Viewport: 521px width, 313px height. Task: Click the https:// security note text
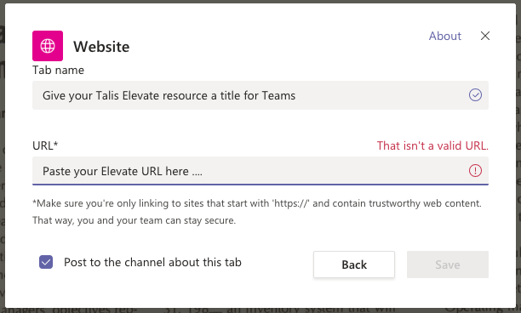[x=257, y=212]
